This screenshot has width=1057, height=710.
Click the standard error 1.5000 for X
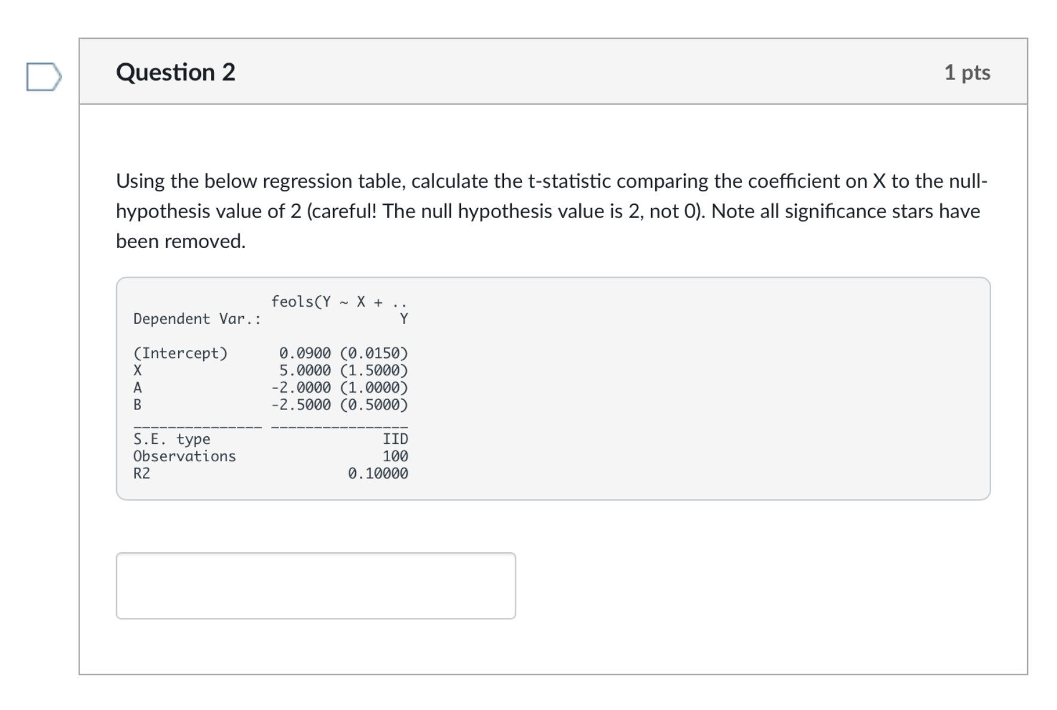point(374,370)
